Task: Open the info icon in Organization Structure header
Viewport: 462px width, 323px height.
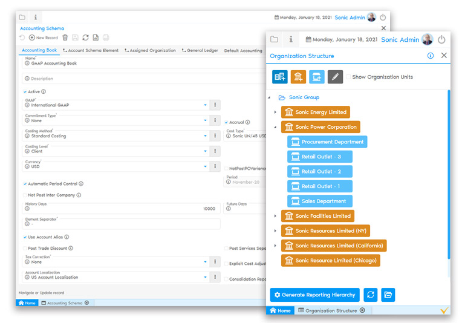Action: pyautogui.click(x=431, y=56)
